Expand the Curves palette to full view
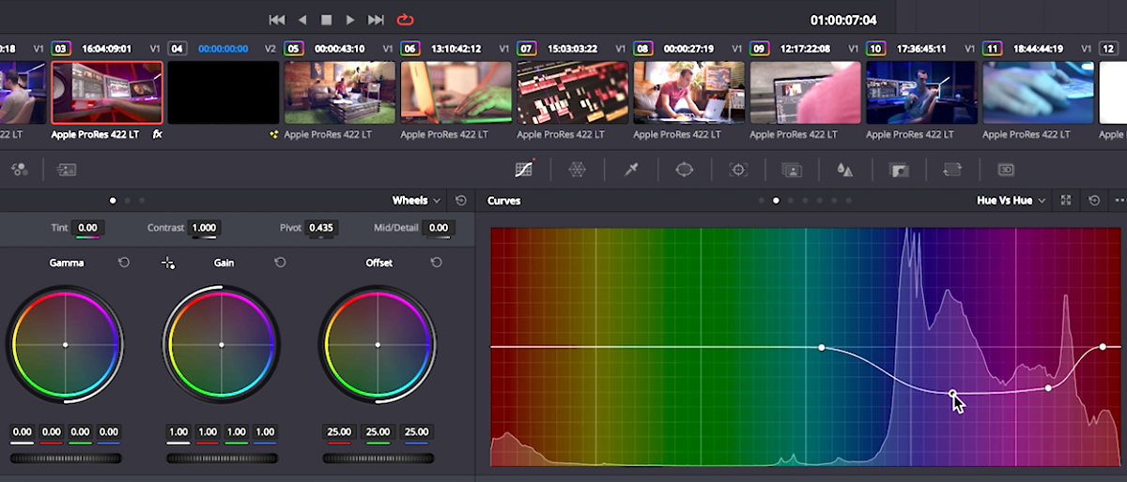Image resolution: width=1127 pixels, height=482 pixels. click(x=1066, y=201)
